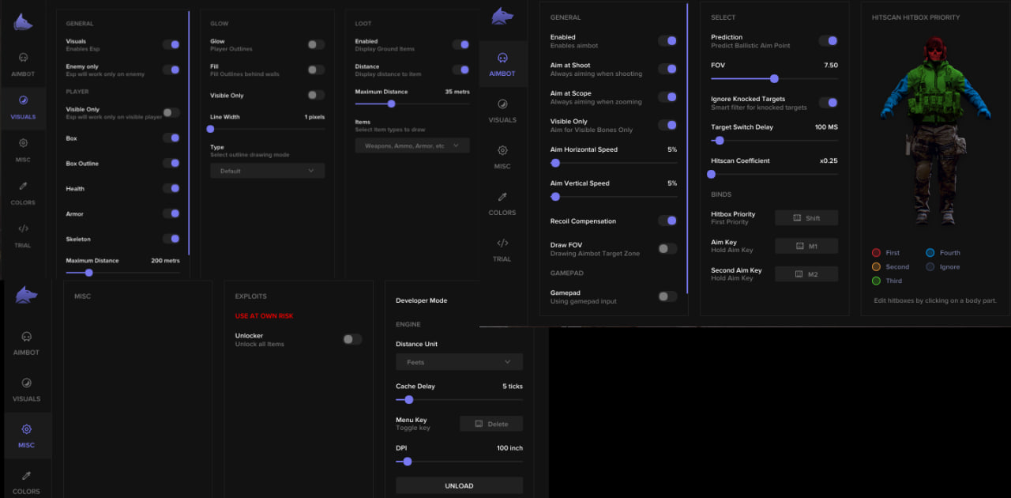
Task: Click the Menu Key Delete bind button
Action: tap(490, 424)
